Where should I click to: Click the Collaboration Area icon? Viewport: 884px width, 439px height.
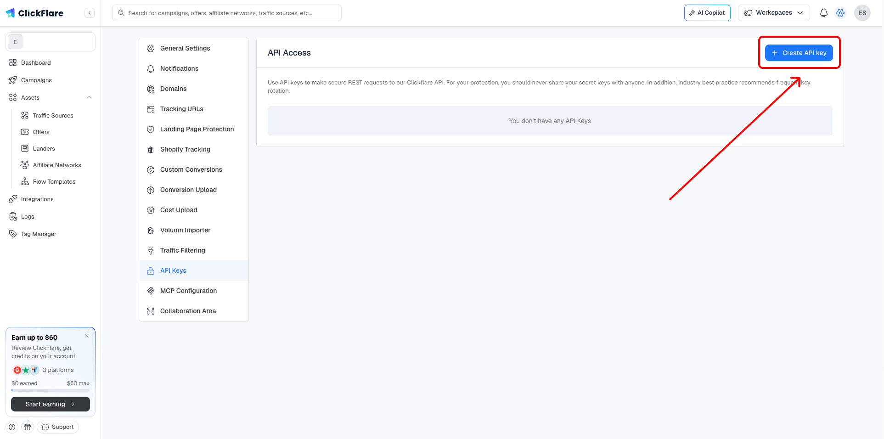click(151, 311)
